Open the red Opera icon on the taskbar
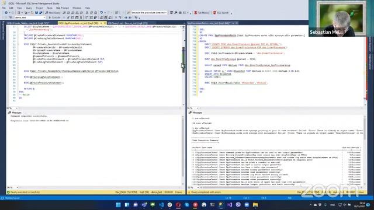This screenshot has height=210, width=374. click(178, 205)
